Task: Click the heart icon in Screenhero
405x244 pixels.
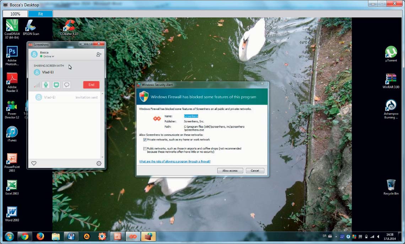Action: [x=34, y=163]
